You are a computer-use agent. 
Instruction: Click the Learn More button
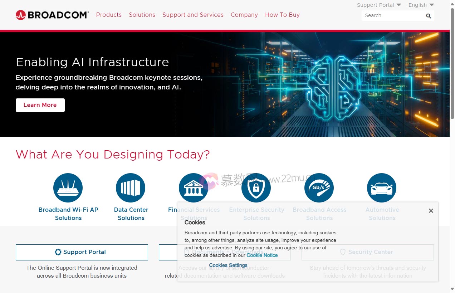pyautogui.click(x=40, y=105)
